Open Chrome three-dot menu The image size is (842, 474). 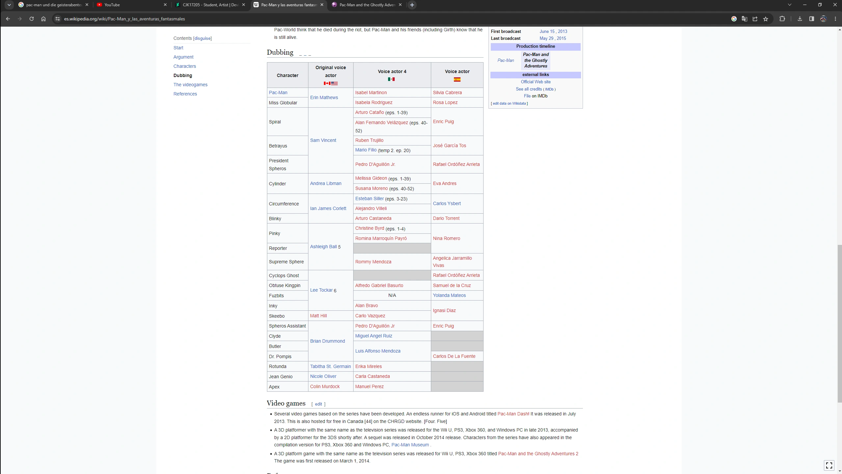[x=835, y=19]
